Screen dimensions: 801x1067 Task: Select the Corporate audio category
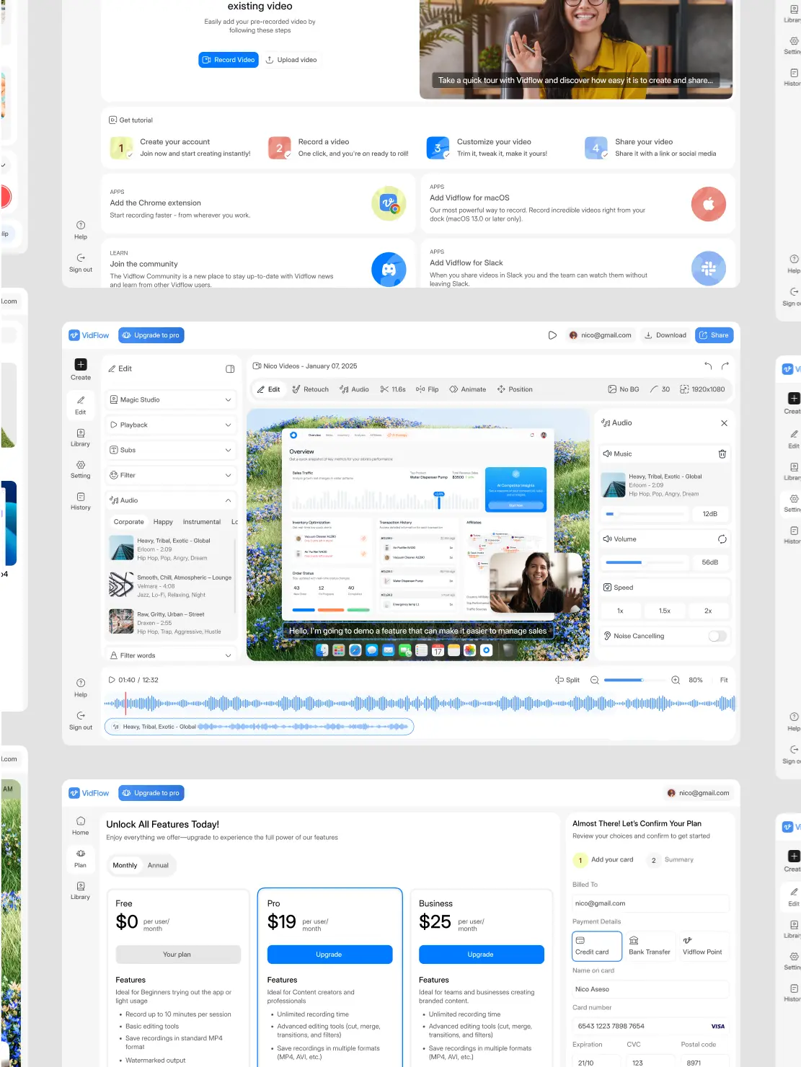pos(129,522)
